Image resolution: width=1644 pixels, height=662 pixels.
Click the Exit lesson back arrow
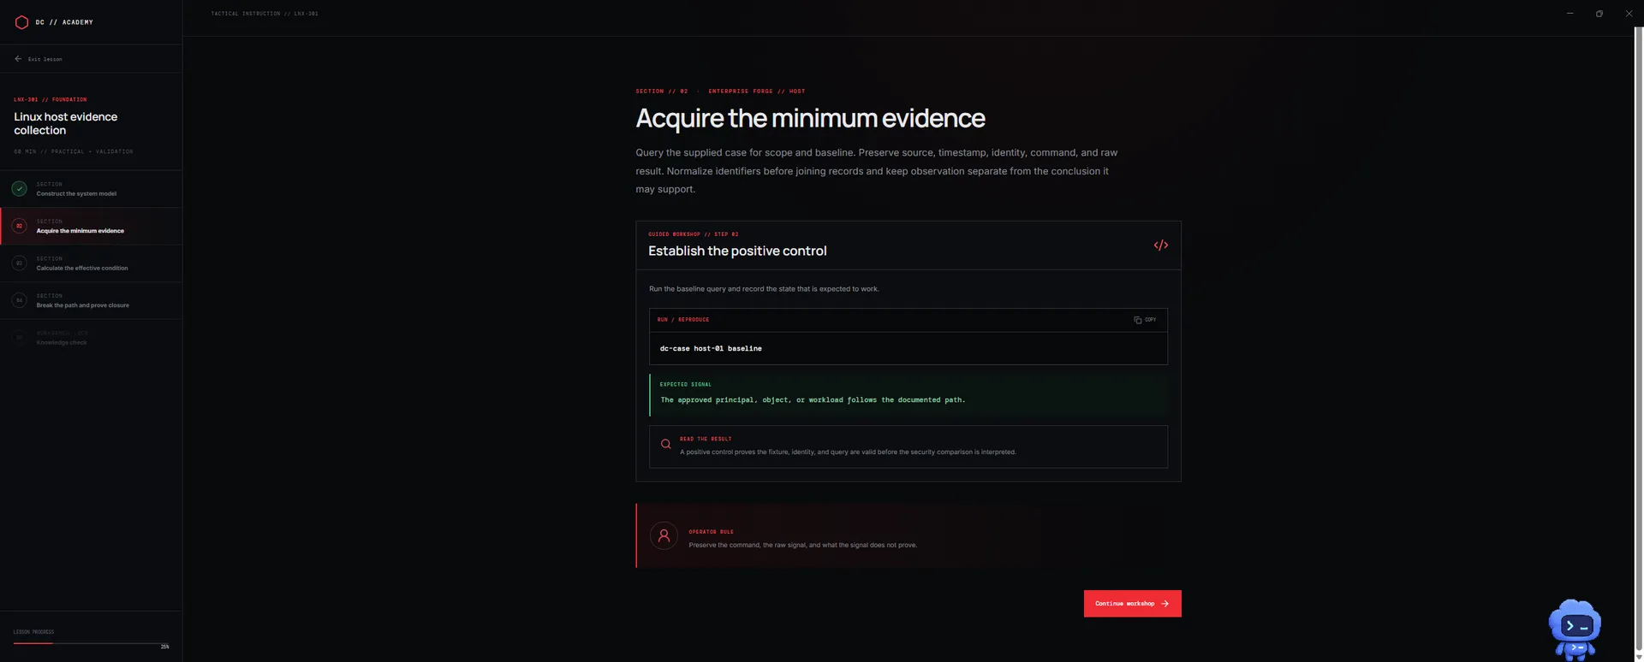[18, 59]
